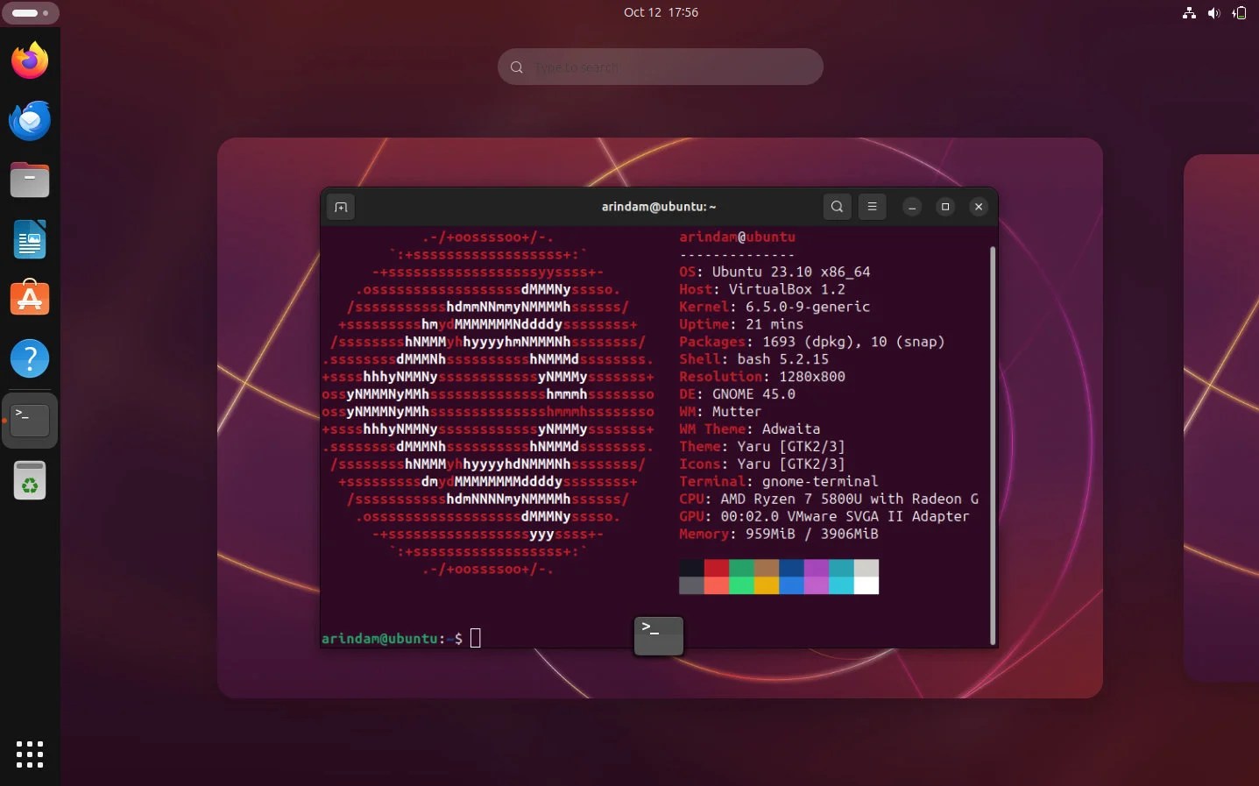
Task: Click the 'WM Theme: Adwaita' line
Action: (750, 429)
